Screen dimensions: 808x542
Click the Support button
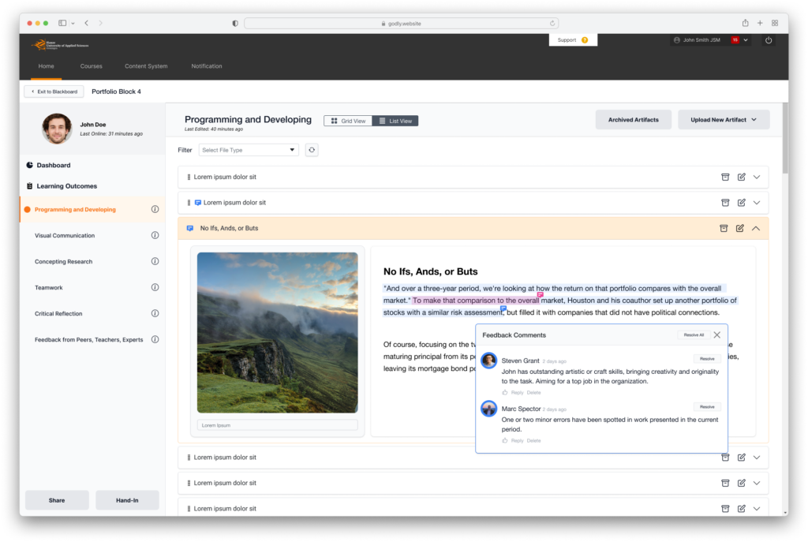pyautogui.click(x=573, y=40)
